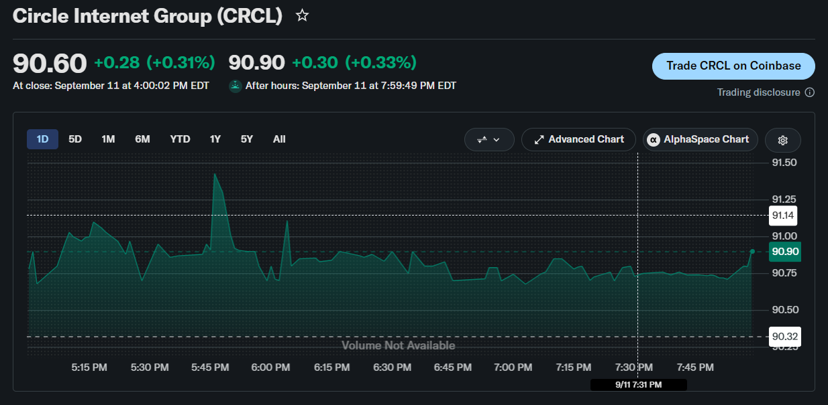Select the 5Y time range

[x=247, y=139]
